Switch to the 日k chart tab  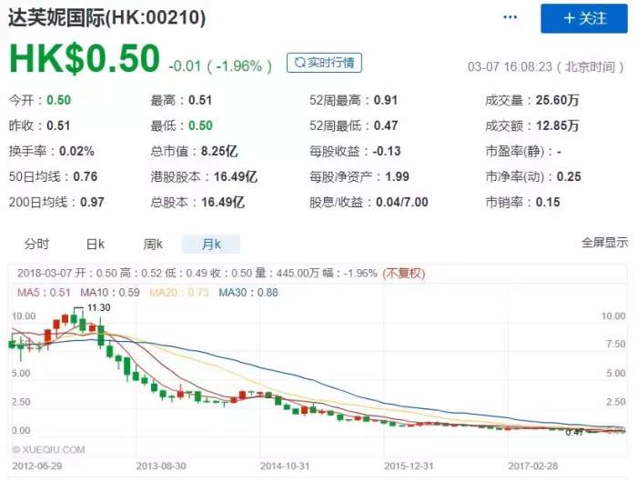coord(96,244)
